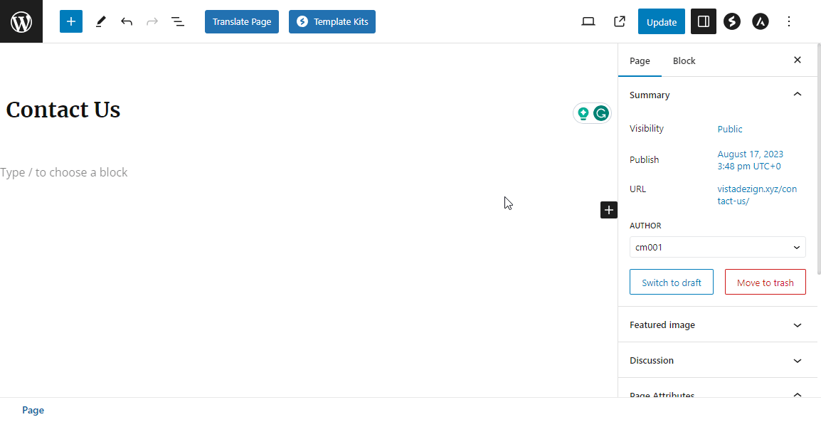Viewport: 821px width, 422px height.
Task: Click the green lightbulb suggestion icon
Action: pyautogui.click(x=583, y=113)
